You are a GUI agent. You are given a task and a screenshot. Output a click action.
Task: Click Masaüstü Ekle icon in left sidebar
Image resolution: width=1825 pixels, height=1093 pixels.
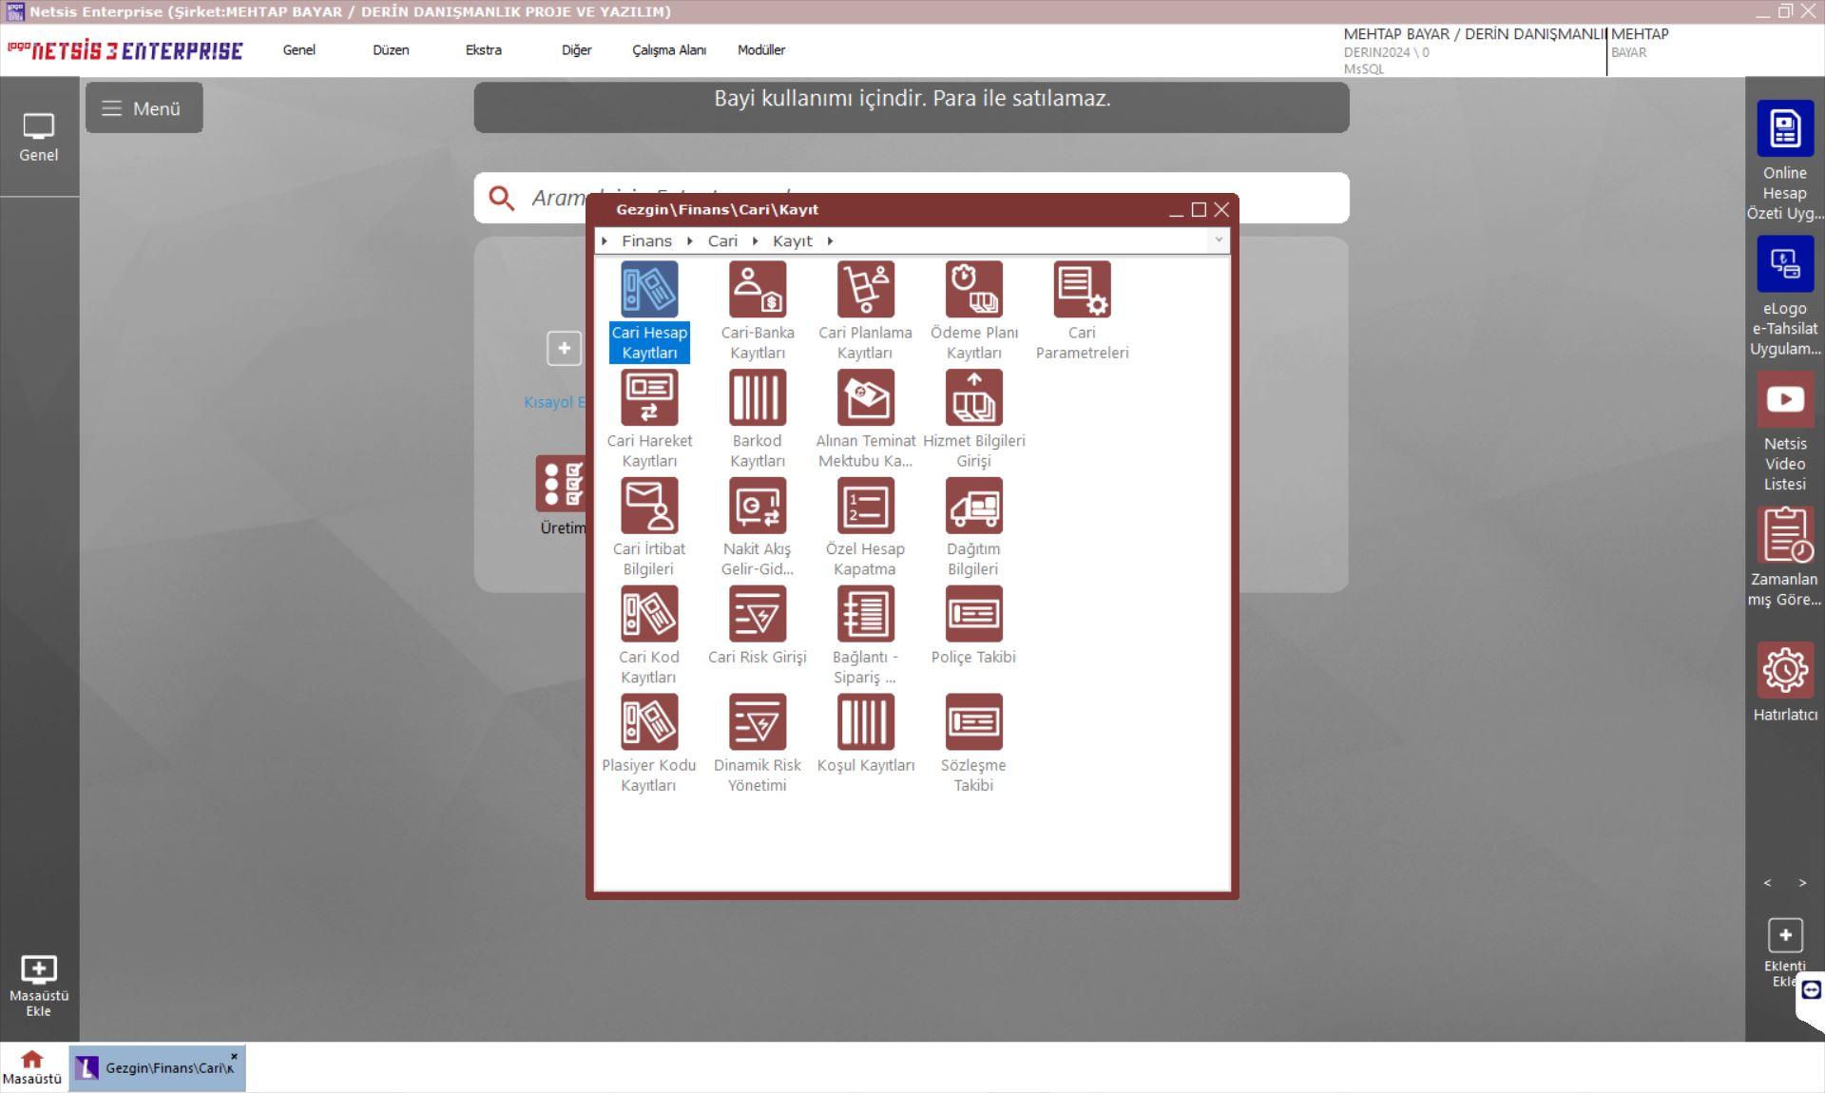tap(39, 969)
